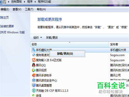Click the control panel icon in address bar

pyautogui.click(x=4, y=2)
